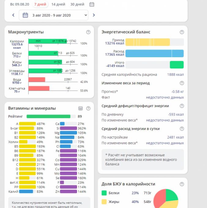The width and height of the screenshot is (207, 208).
Task: Click the help icon in Витамины и минералы
Action: [x=88, y=108]
